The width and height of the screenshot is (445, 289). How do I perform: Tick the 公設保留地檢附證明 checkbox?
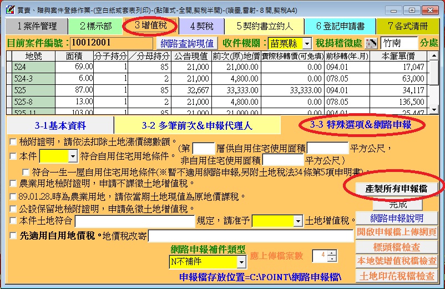[13, 209]
